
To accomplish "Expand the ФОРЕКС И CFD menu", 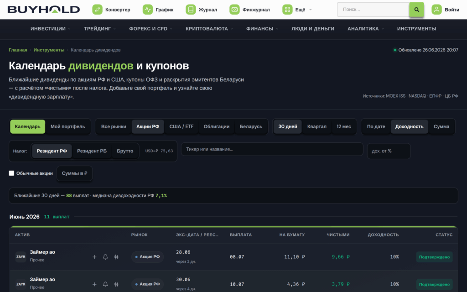I will pyautogui.click(x=150, y=29).
